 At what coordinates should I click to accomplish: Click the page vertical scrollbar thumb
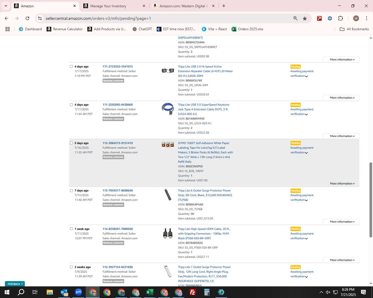coord(371,200)
